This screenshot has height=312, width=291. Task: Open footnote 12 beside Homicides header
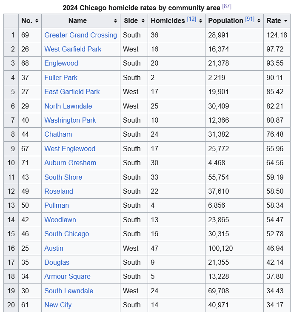[191, 19]
